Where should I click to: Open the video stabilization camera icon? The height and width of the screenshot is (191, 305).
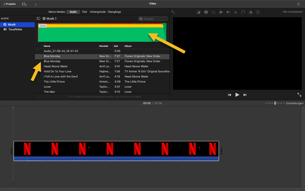click(x=221, y=12)
